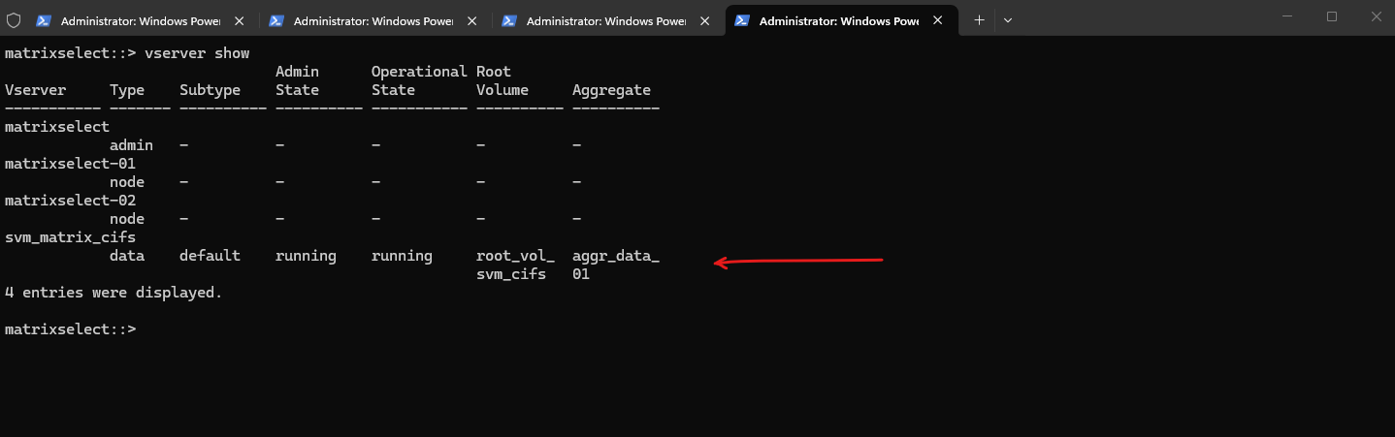Close the second PowerShell tab
The width and height of the screenshot is (1395, 437).
click(471, 20)
